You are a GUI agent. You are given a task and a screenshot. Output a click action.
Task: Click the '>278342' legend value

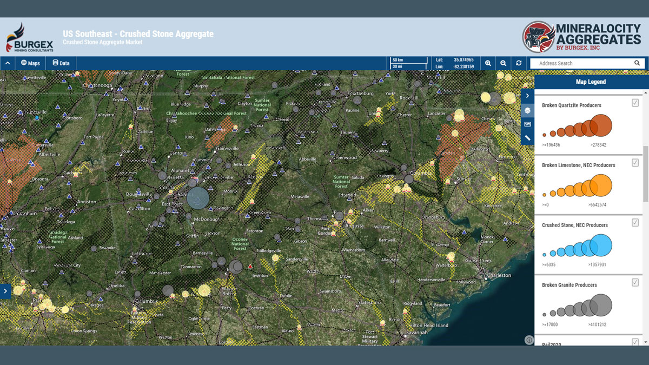598,145
